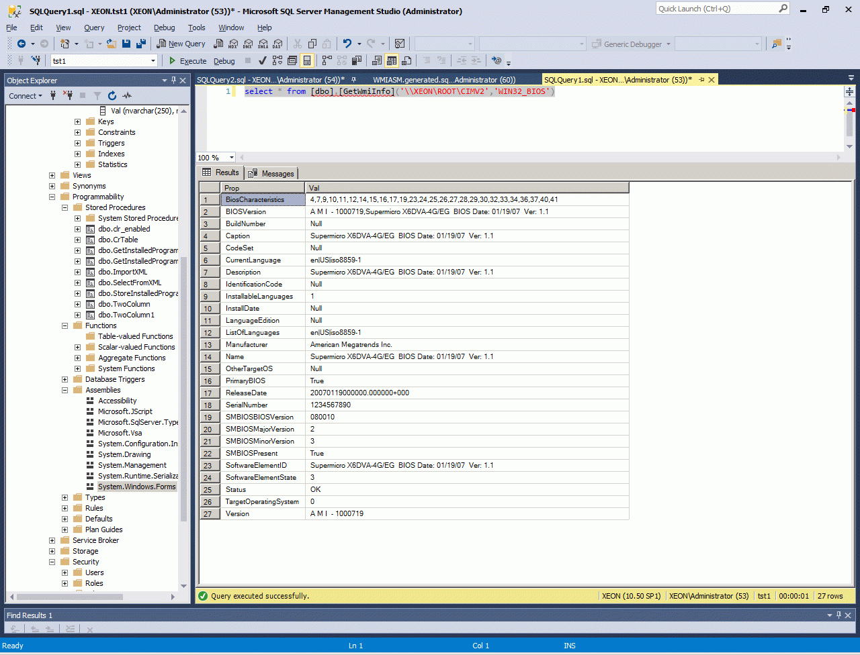Click the Navigate Backward arrow icon
The image size is (860, 655).
click(x=21, y=44)
